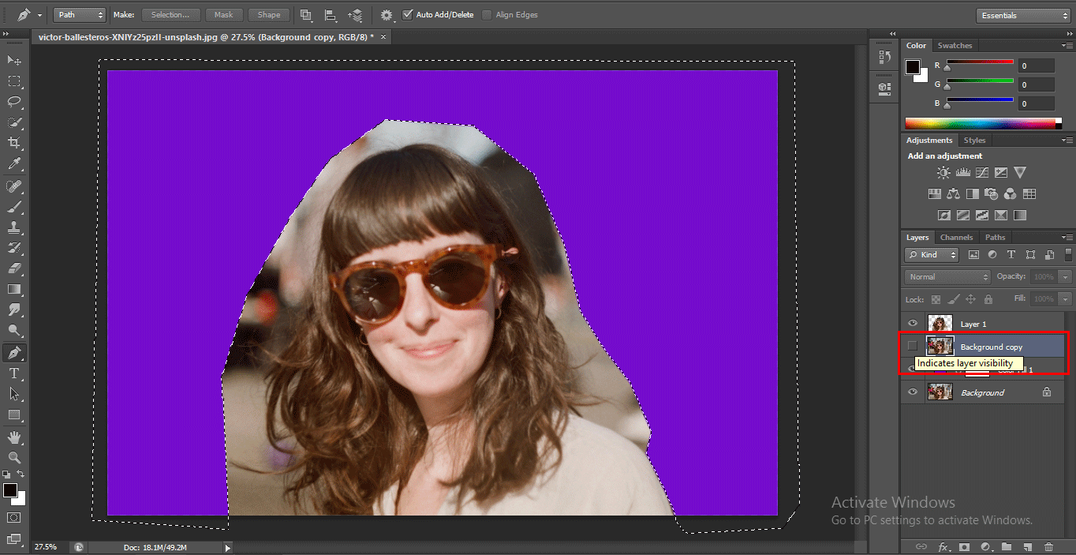Image resolution: width=1076 pixels, height=555 pixels.
Task: Click the Mask button in options bar
Action: coord(224,15)
